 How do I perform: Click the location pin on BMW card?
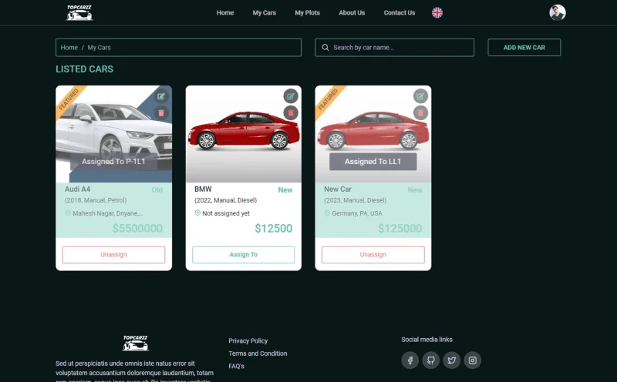(x=197, y=213)
